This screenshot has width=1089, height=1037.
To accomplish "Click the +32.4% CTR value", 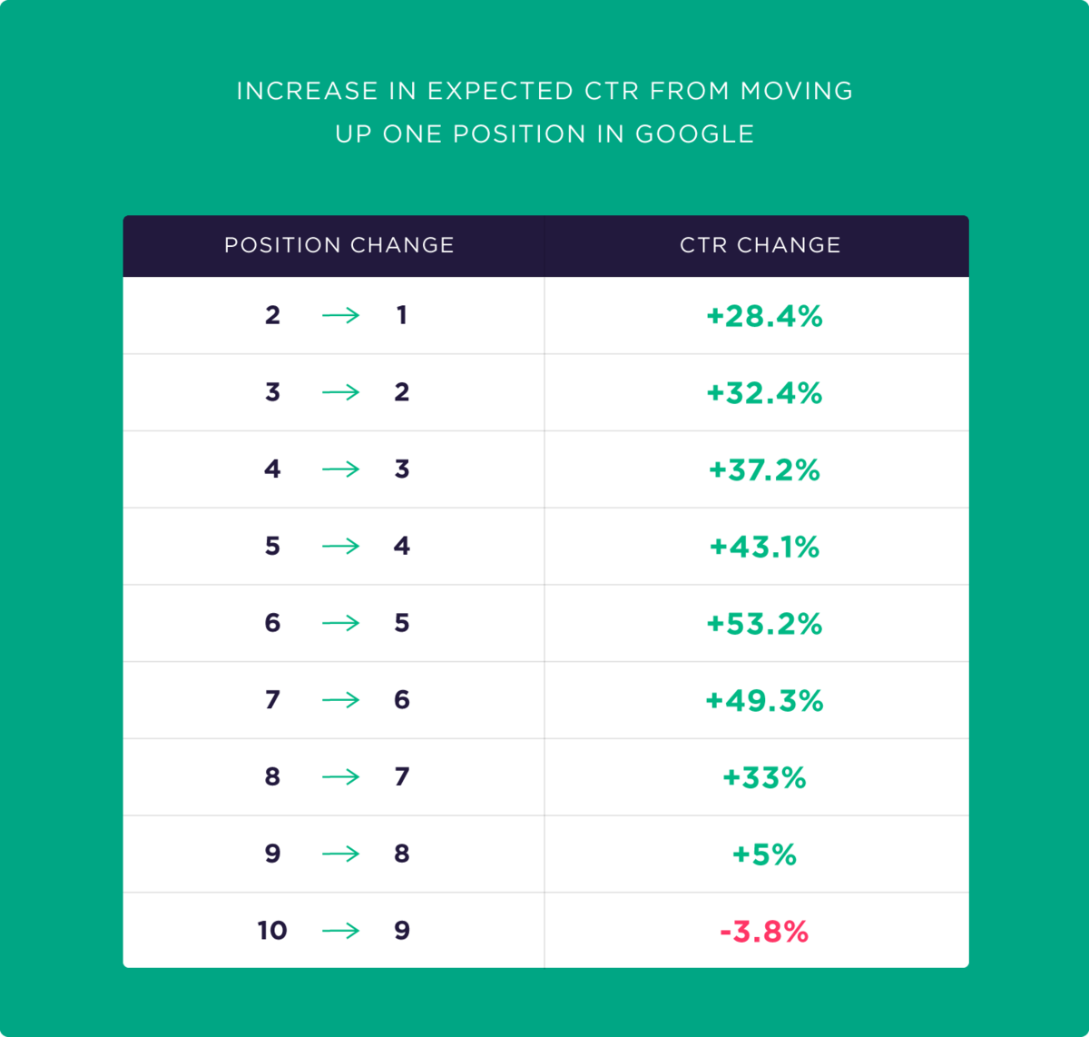I will point(764,393).
